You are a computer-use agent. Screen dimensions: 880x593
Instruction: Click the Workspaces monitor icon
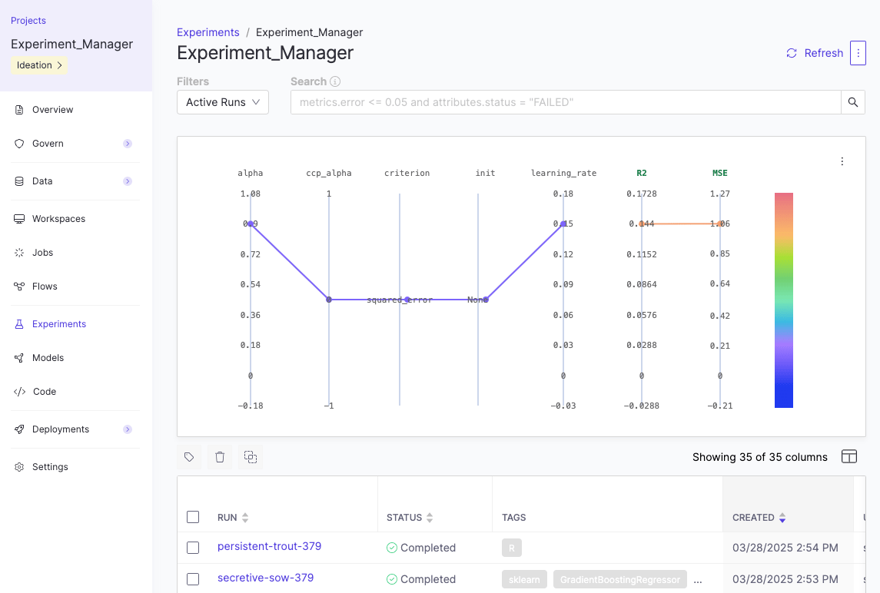[x=19, y=219]
